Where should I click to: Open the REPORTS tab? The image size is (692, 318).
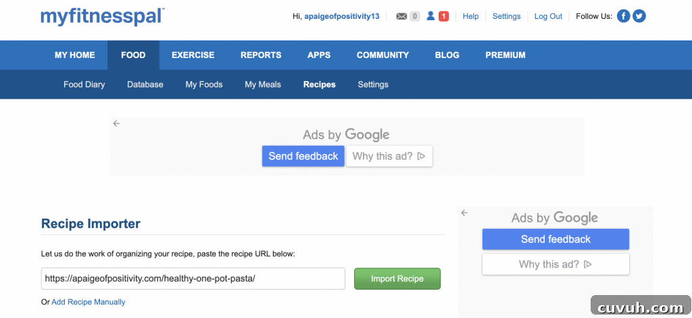coord(261,55)
